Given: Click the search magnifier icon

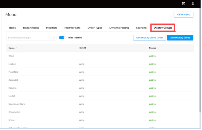Looking at the screenshot, I should click(54, 38).
